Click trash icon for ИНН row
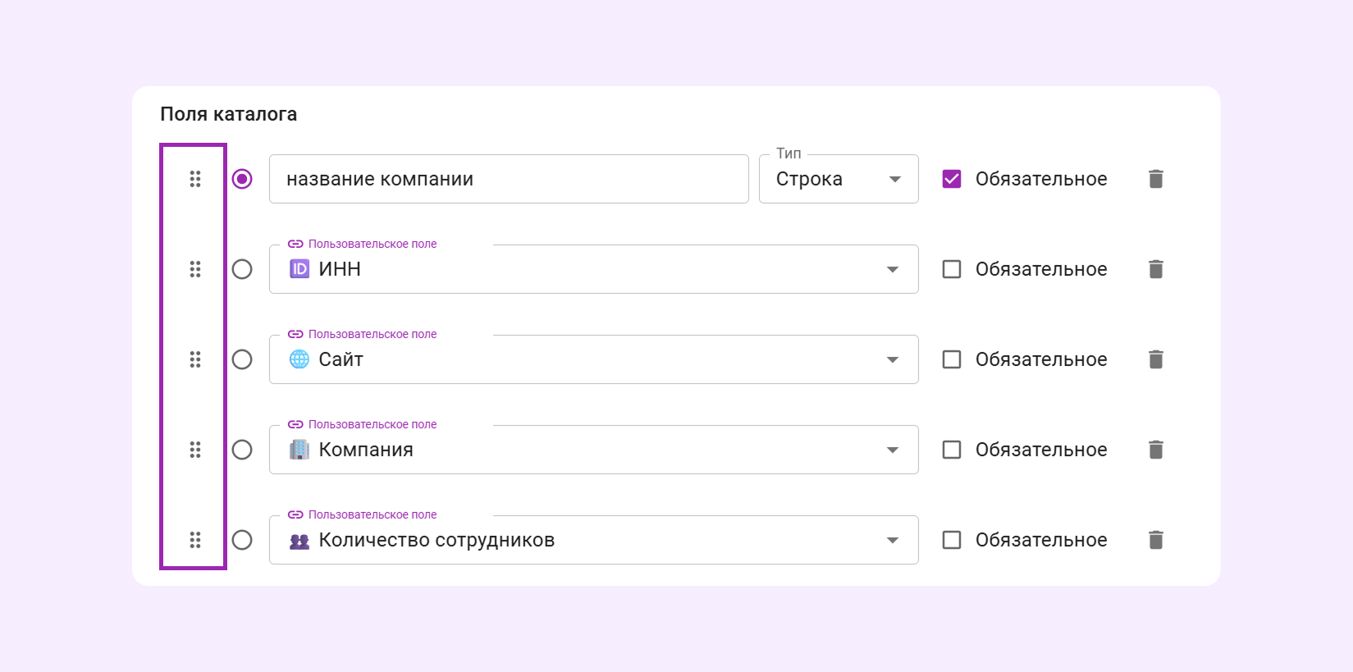The width and height of the screenshot is (1353, 672). click(x=1156, y=269)
